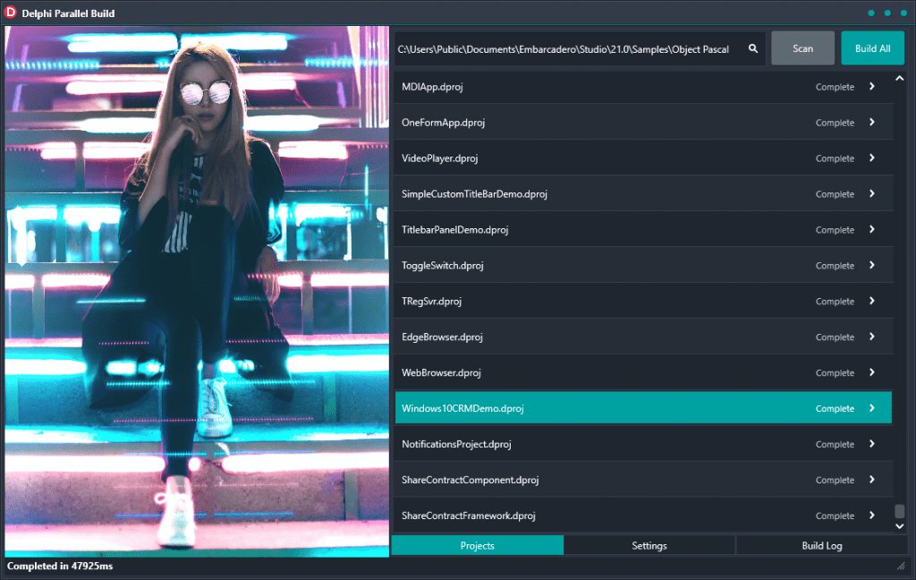Expand the EdgeBrowser.dproj row chevron

[x=871, y=337]
